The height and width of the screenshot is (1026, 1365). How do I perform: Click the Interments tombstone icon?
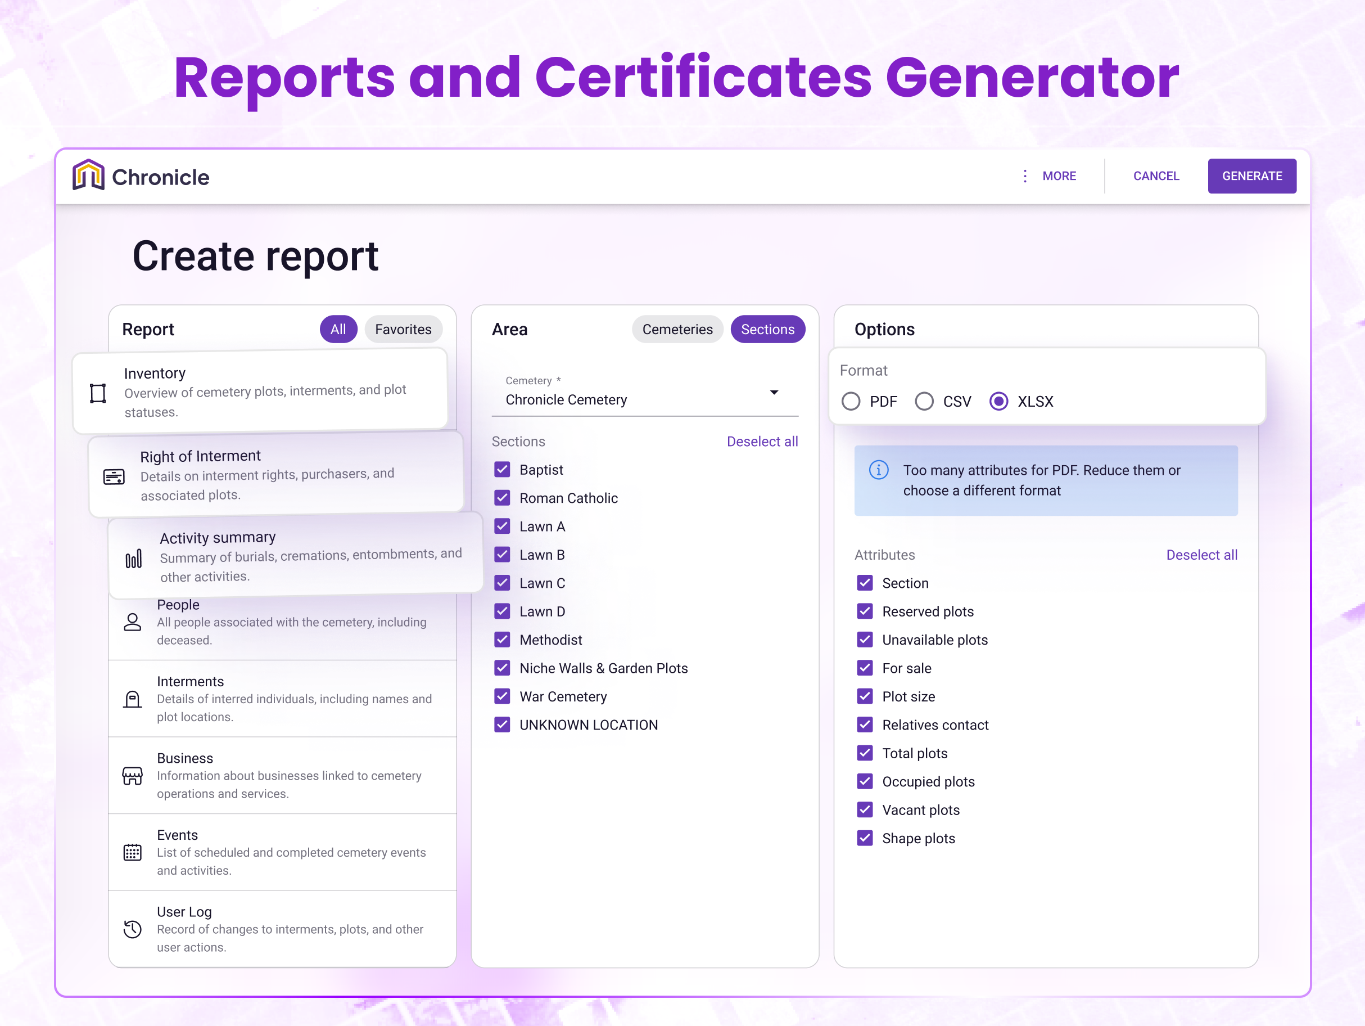coord(133,699)
